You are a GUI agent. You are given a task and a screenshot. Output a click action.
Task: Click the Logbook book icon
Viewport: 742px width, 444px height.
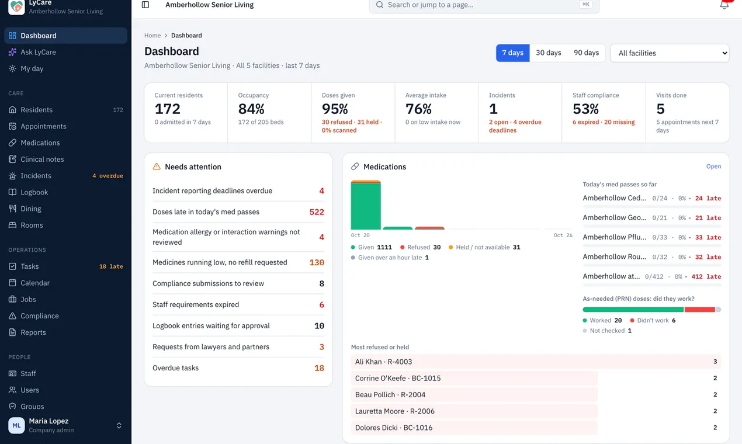click(x=12, y=192)
